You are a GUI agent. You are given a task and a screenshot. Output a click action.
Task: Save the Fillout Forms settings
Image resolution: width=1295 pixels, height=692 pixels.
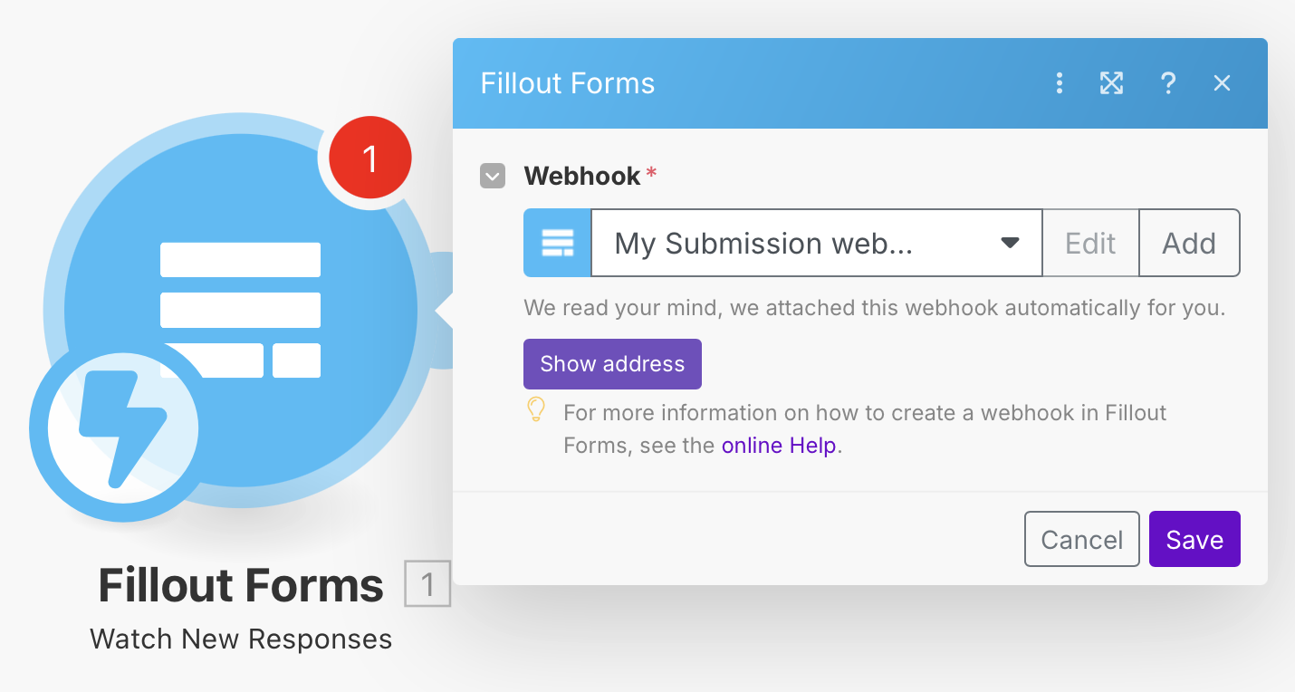pos(1194,540)
